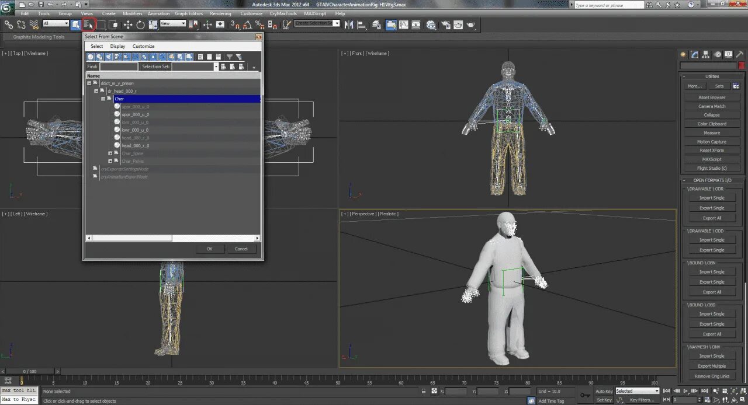The height and width of the screenshot is (405, 748).
Task: Open the Display menu in Select From Scene
Action: tap(117, 46)
